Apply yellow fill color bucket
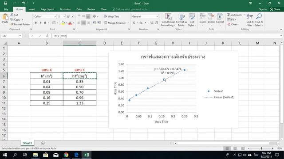The image size is (284, 159). [x=63, y=23]
